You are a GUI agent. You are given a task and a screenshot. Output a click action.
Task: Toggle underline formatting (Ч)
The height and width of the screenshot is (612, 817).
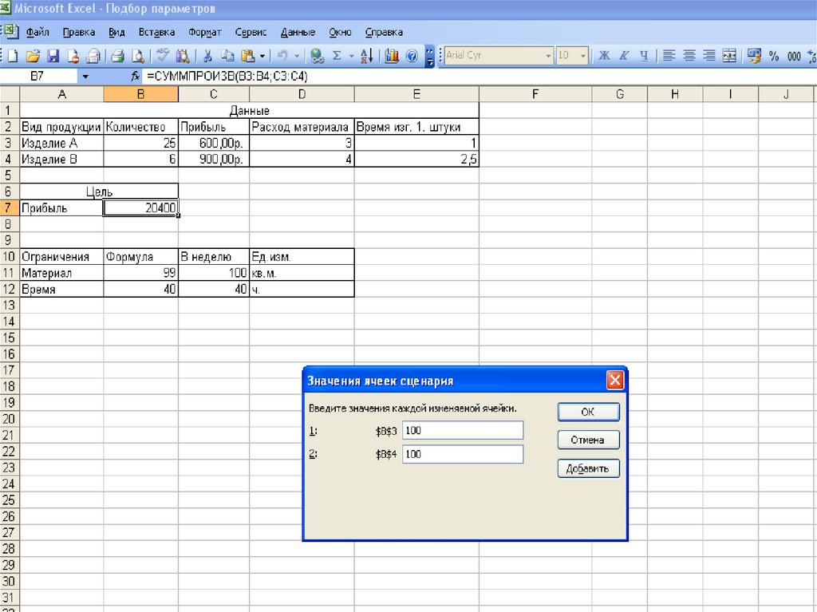643,56
